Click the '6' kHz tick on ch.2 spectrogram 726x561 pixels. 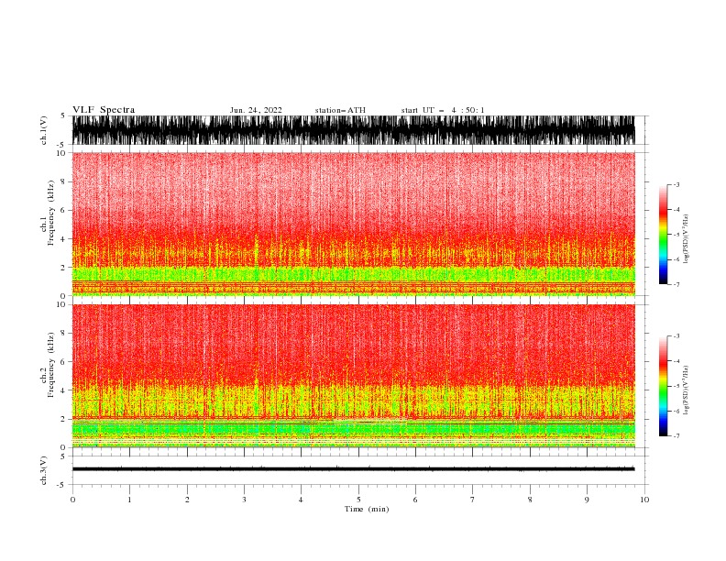click(x=64, y=361)
